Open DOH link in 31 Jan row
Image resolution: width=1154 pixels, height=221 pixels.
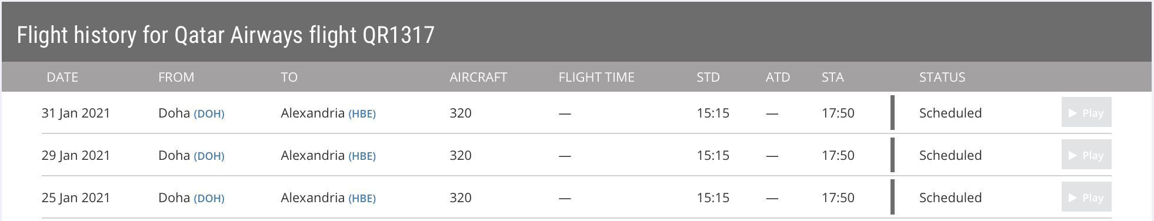coord(209,113)
